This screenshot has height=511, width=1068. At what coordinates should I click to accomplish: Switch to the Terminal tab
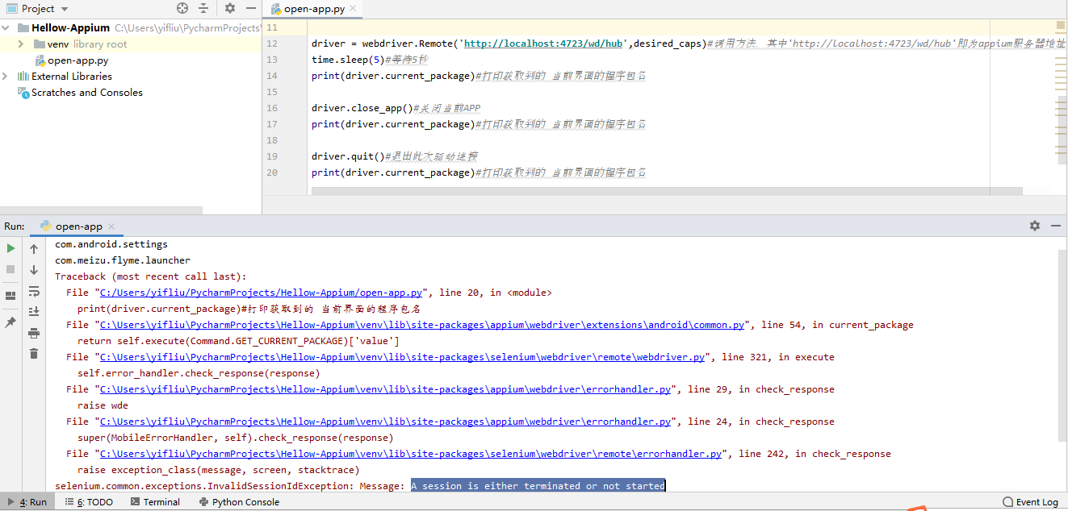155,501
